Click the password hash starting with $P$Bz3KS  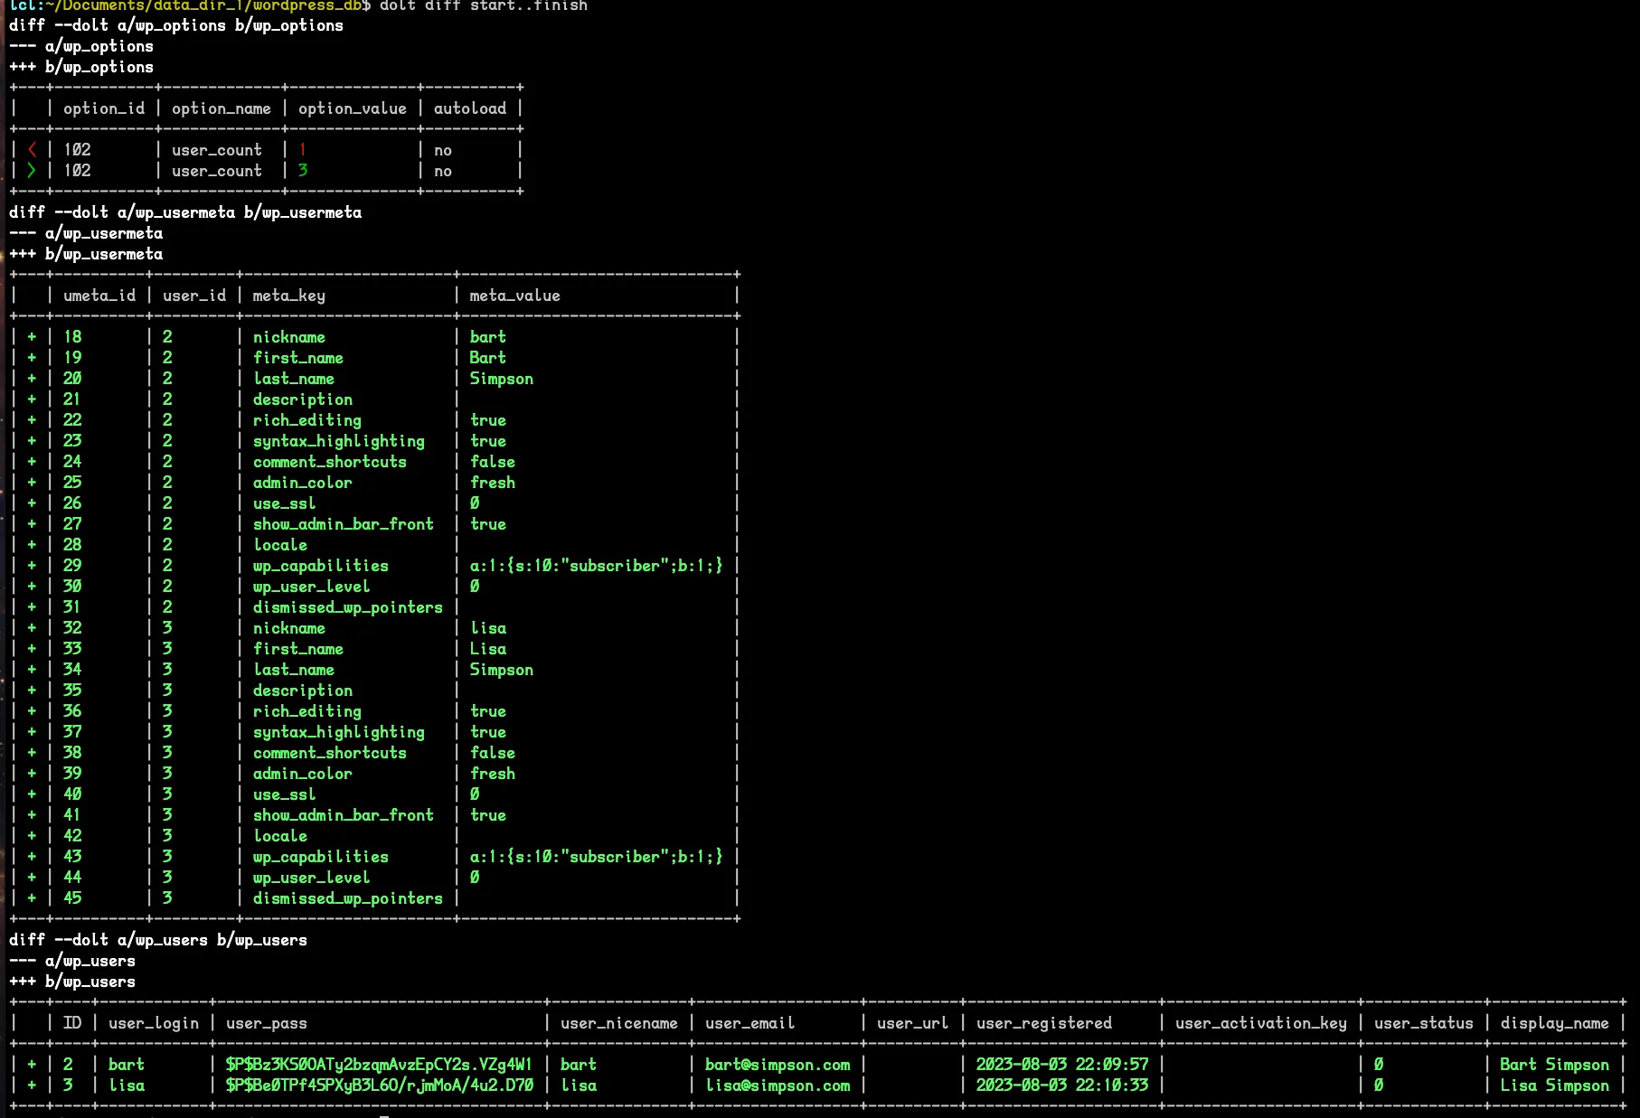[x=379, y=1065]
